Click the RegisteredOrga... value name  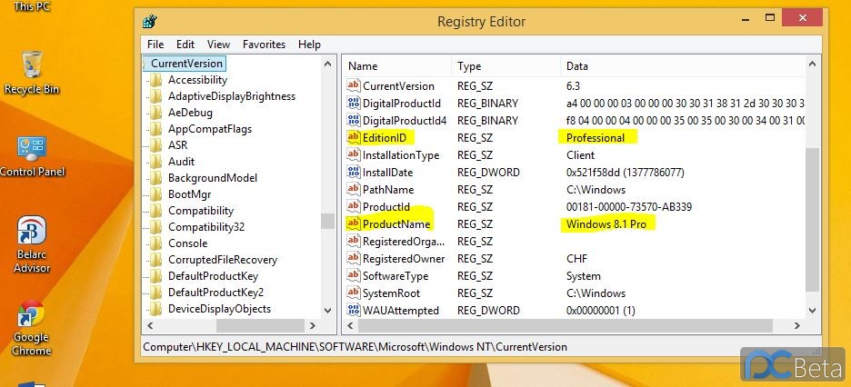[404, 242]
